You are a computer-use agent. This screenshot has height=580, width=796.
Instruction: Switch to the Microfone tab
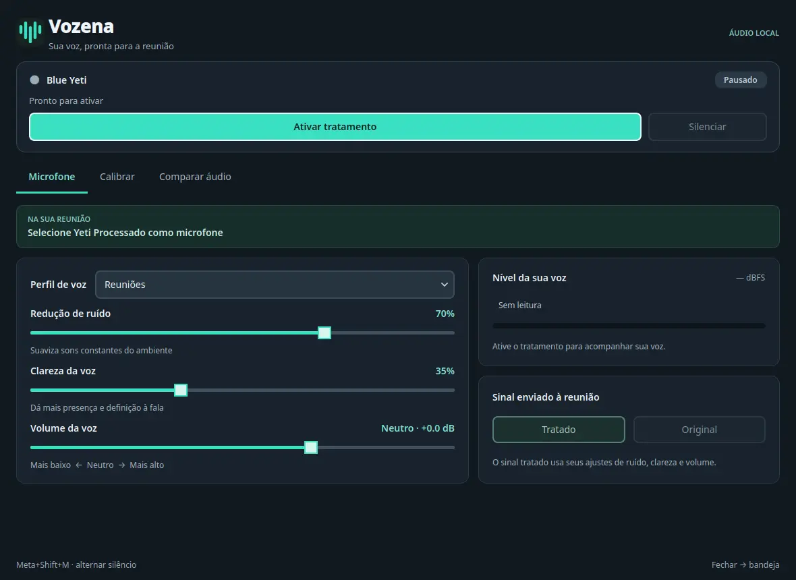pos(52,177)
